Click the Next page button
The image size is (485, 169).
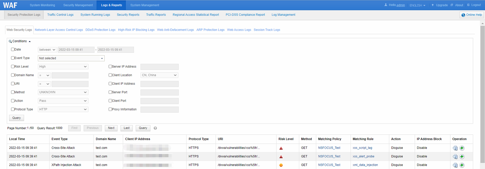coord(111,128)
